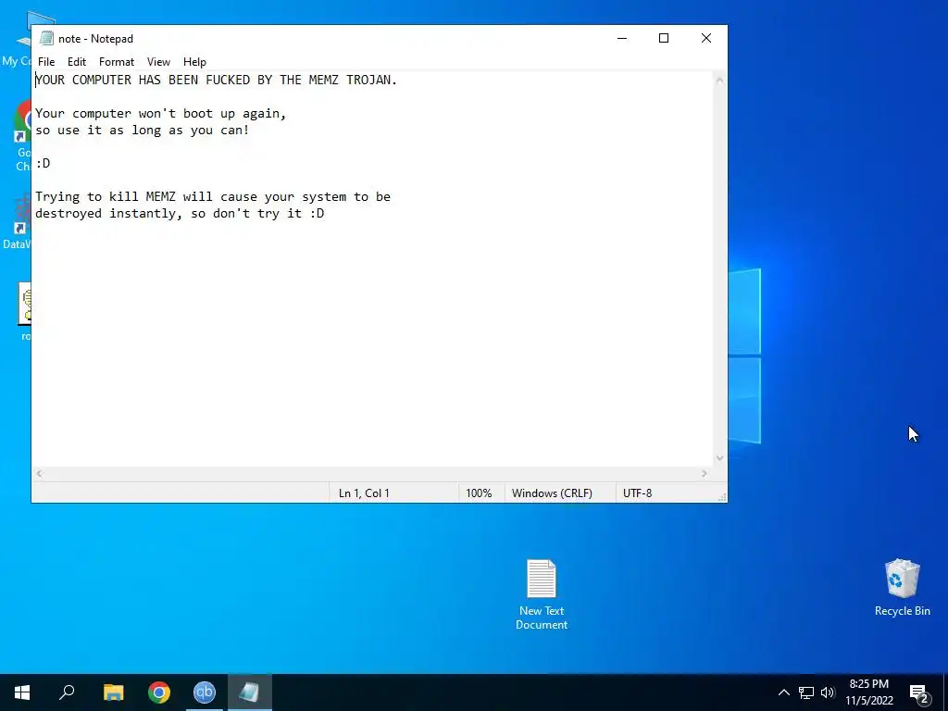Click the Notepad title bar icon
The width and height of the screenshot is (948, 711).
click(46, 38)
